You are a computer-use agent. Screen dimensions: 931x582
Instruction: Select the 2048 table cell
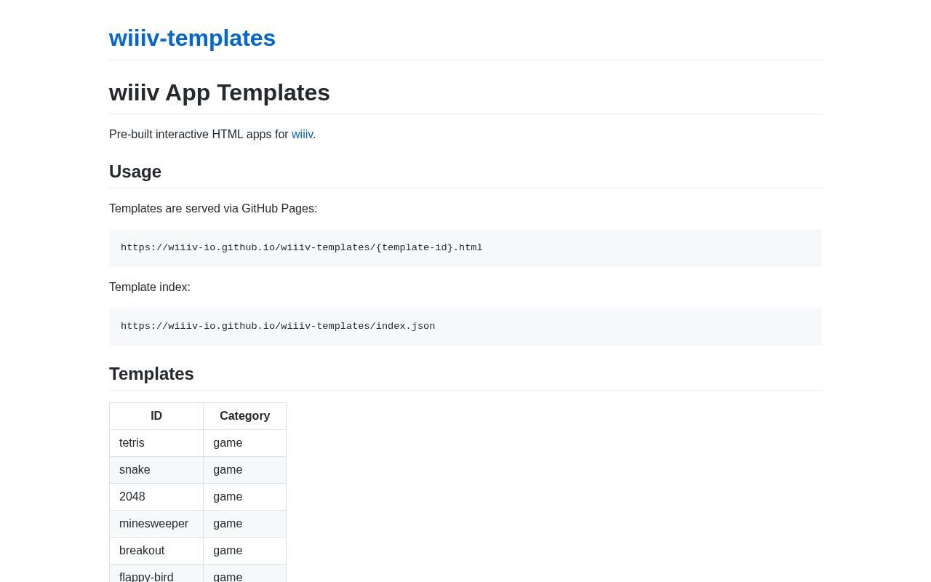tap(156, 497)
